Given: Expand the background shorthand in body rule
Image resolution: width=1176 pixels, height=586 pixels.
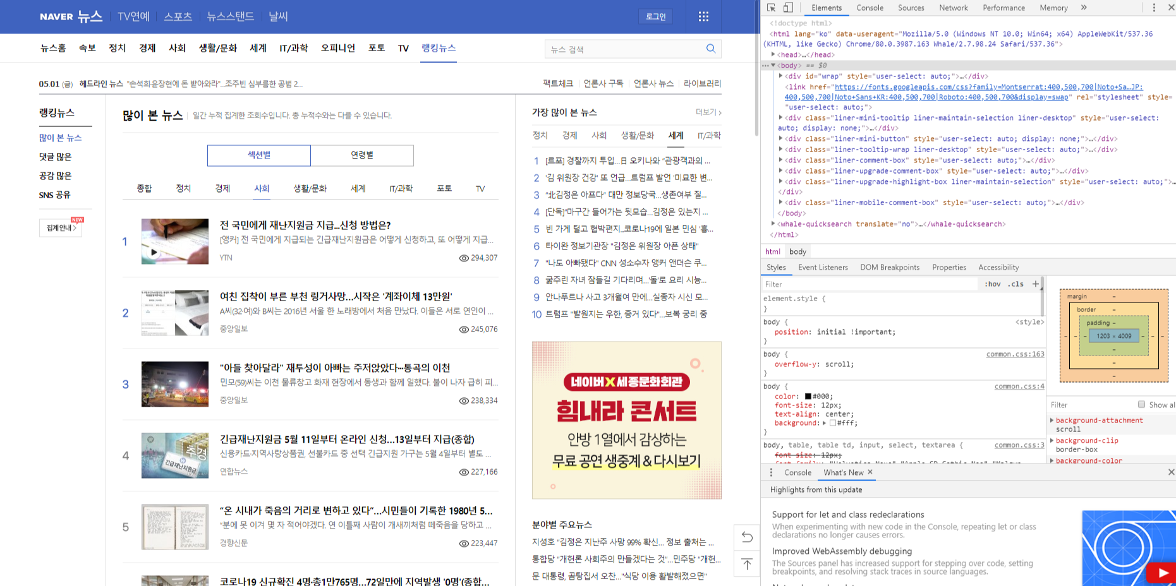Looking at the screenshot, I should tap(824, 423).
